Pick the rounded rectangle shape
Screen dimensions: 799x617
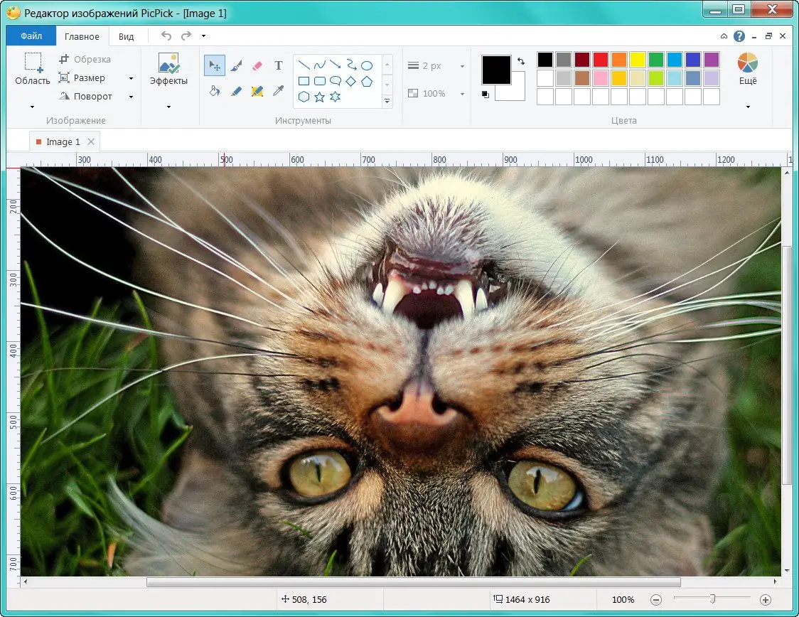(x=319, y=81)
